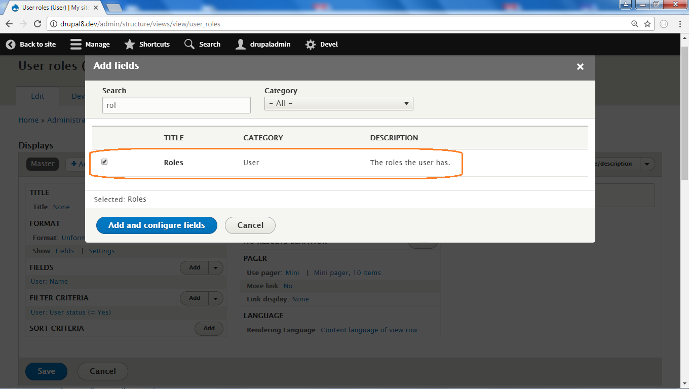Click Add and configure fields
Screen dimensions: 689x389
tap(157, 225)
